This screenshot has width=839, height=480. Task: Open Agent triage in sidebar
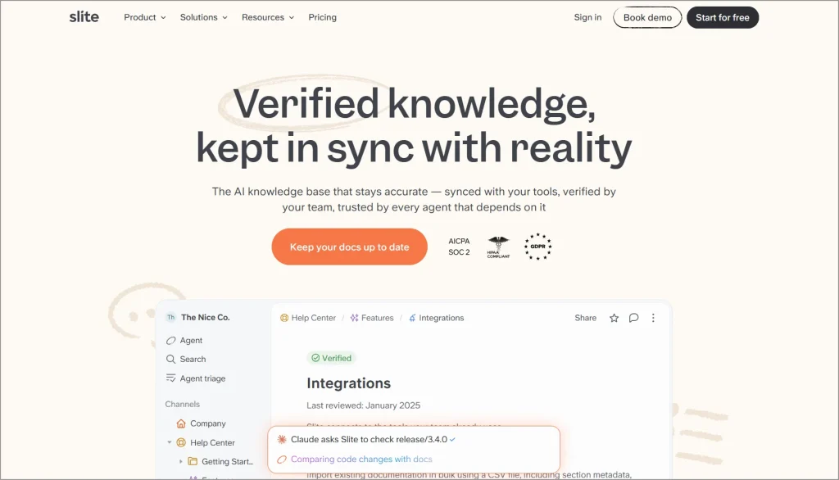pos(196,378)
